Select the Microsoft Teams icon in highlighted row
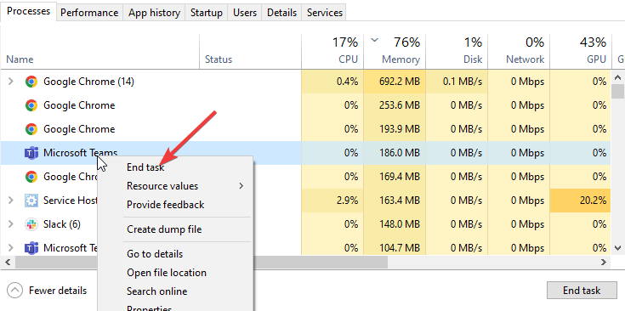Screen dimensions: 625x311 (31, 153)
